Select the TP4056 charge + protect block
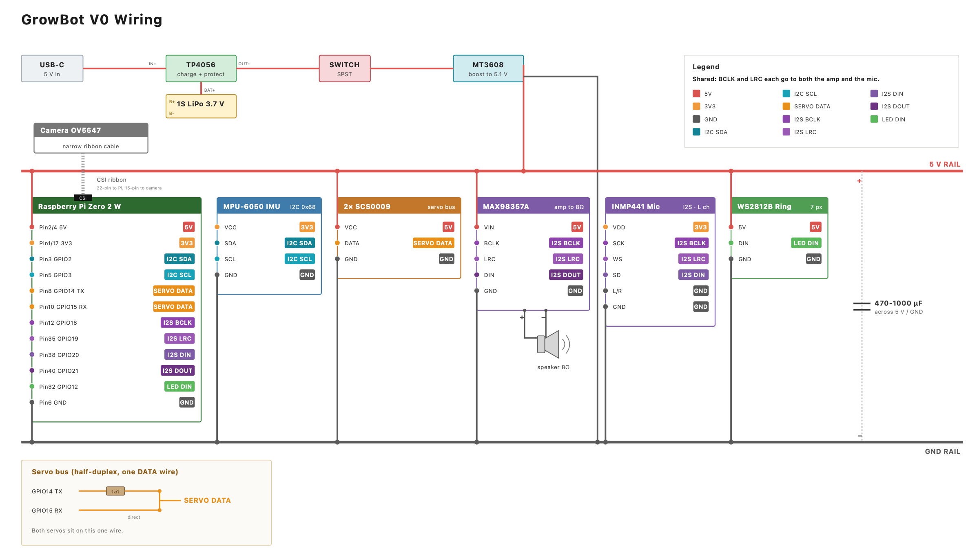The image size is (979, 559). click(201, 69)
